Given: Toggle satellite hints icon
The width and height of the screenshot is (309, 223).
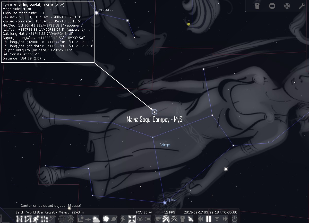Looking at the screenshot, I should point(191,219).
